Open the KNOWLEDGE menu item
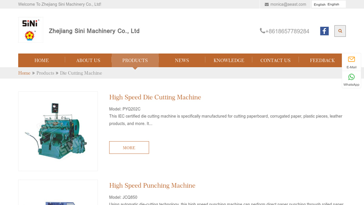The width and height of the screenshot is (364, 205). coord(229,61)
